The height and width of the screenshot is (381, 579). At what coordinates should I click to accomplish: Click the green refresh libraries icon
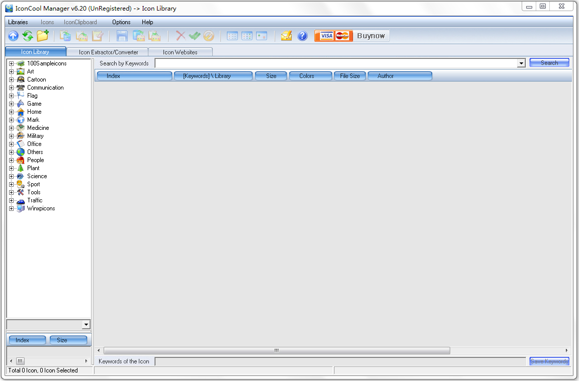27,35
